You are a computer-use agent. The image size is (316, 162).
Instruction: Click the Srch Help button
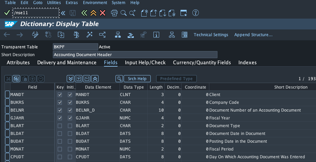[137, 79]
